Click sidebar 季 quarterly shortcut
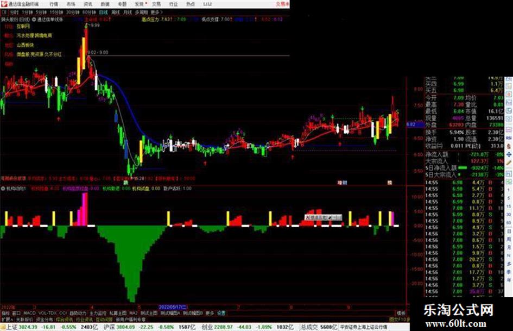This screenshot has width=513, height=331. [509, 272]
